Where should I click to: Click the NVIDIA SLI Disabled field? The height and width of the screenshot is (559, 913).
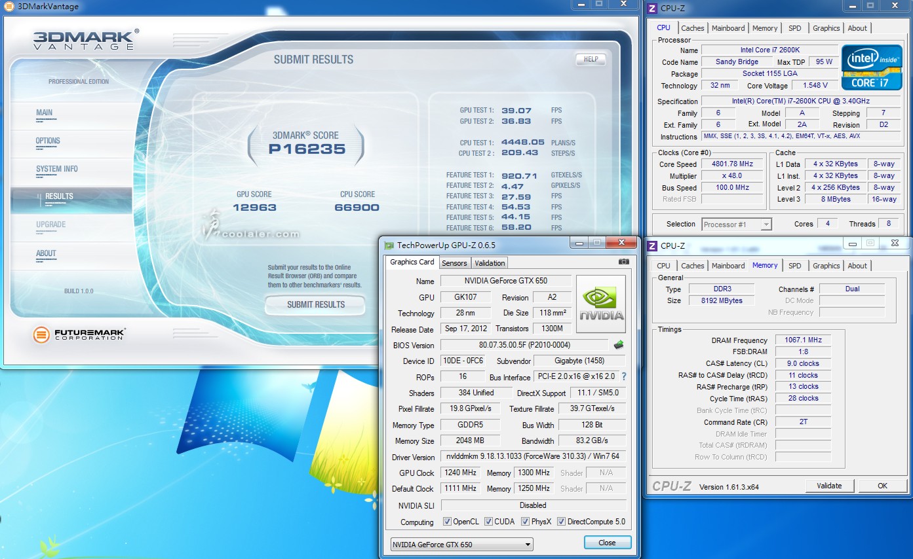(x=533, y=505)
